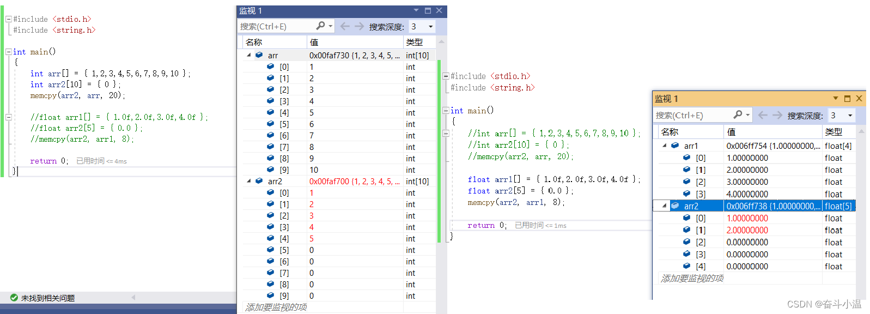The width and height of the screenshot is (870, 314).
Task: Open window position menu arrow on blue 监视 1 title bar
Action: [x=416, y=10]
